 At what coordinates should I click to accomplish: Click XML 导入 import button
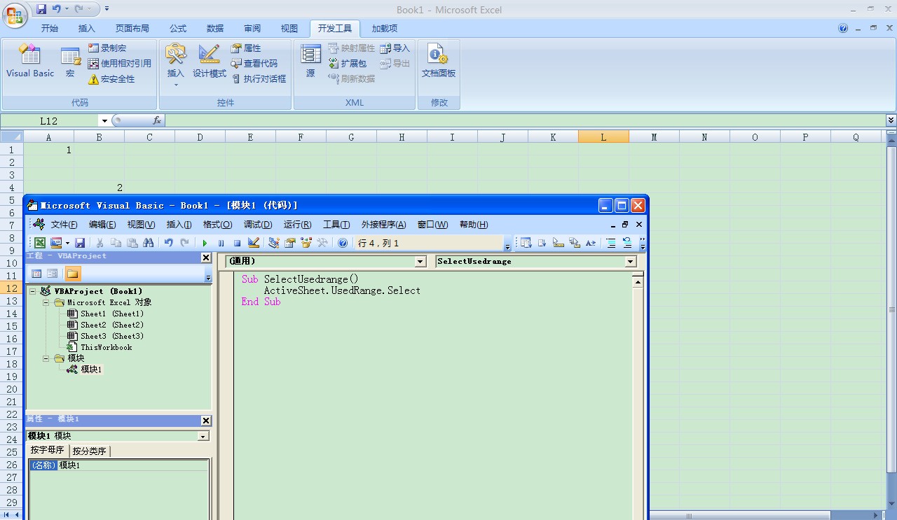395,48
